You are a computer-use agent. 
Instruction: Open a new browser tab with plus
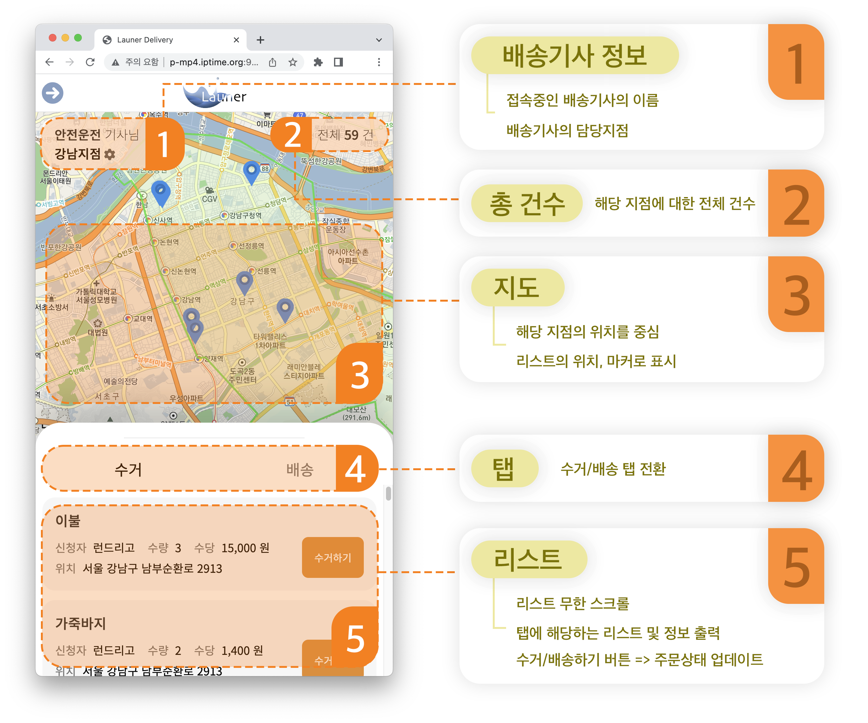260,40
